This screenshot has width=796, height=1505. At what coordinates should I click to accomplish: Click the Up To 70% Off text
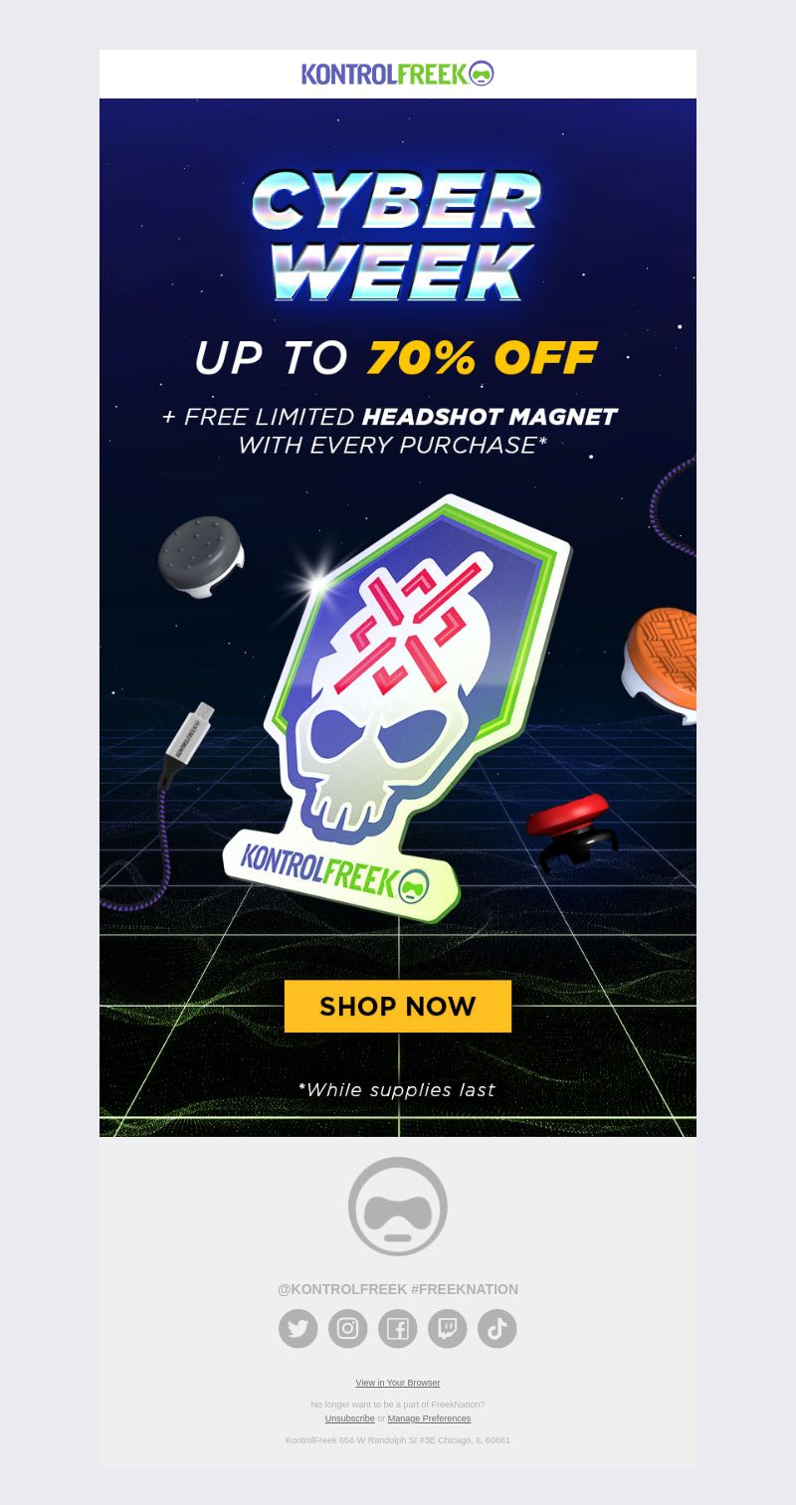pyautogui.click(x=395, y=357)
